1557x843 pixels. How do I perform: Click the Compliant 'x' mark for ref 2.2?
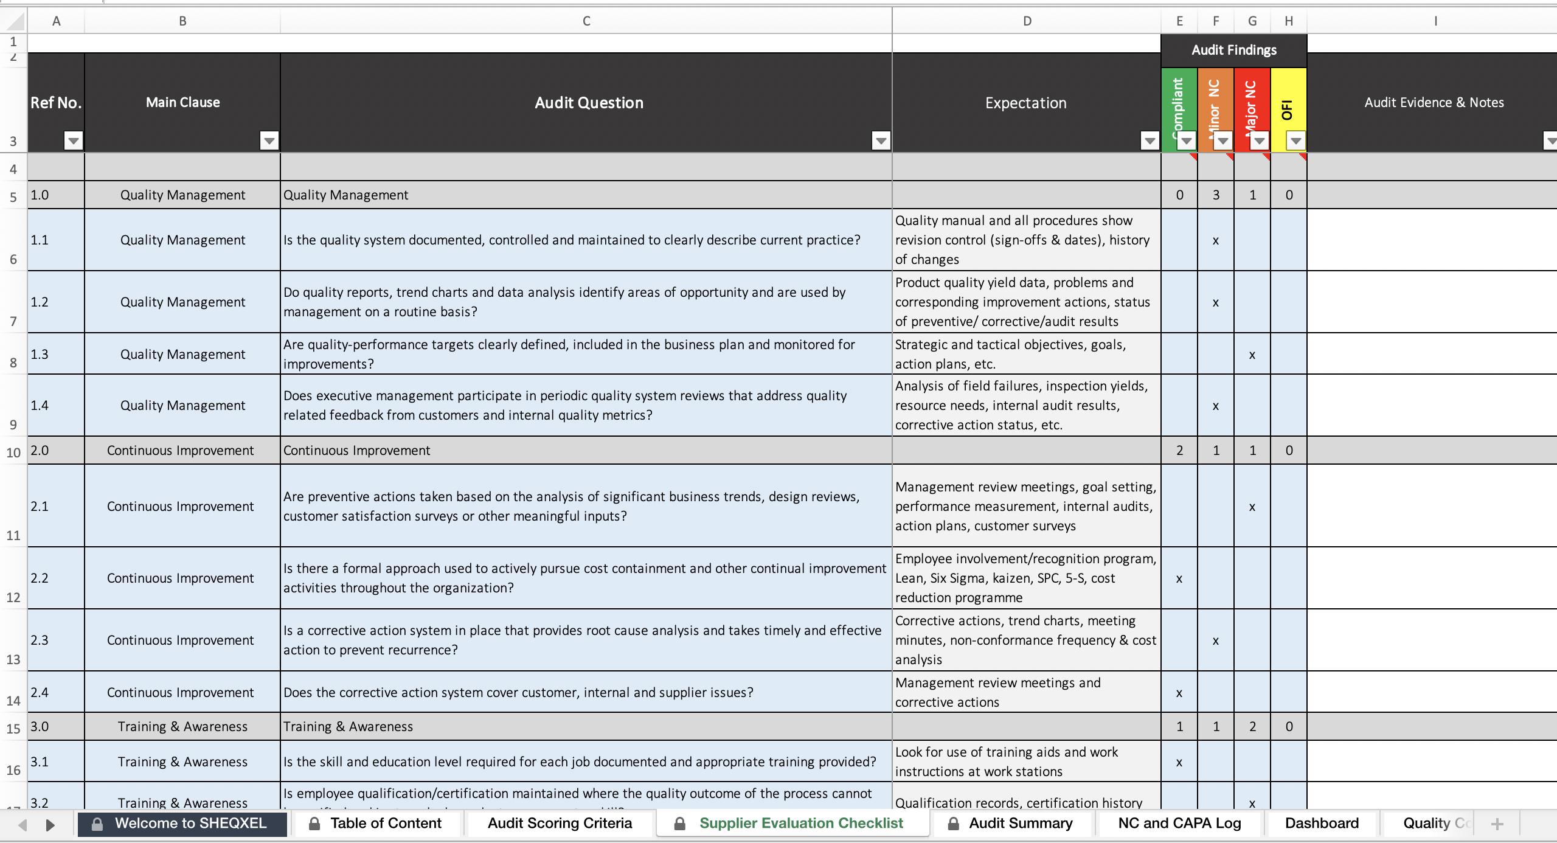[1179, 578]
